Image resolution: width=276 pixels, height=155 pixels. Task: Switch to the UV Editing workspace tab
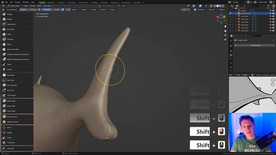(x=71, y=3)
